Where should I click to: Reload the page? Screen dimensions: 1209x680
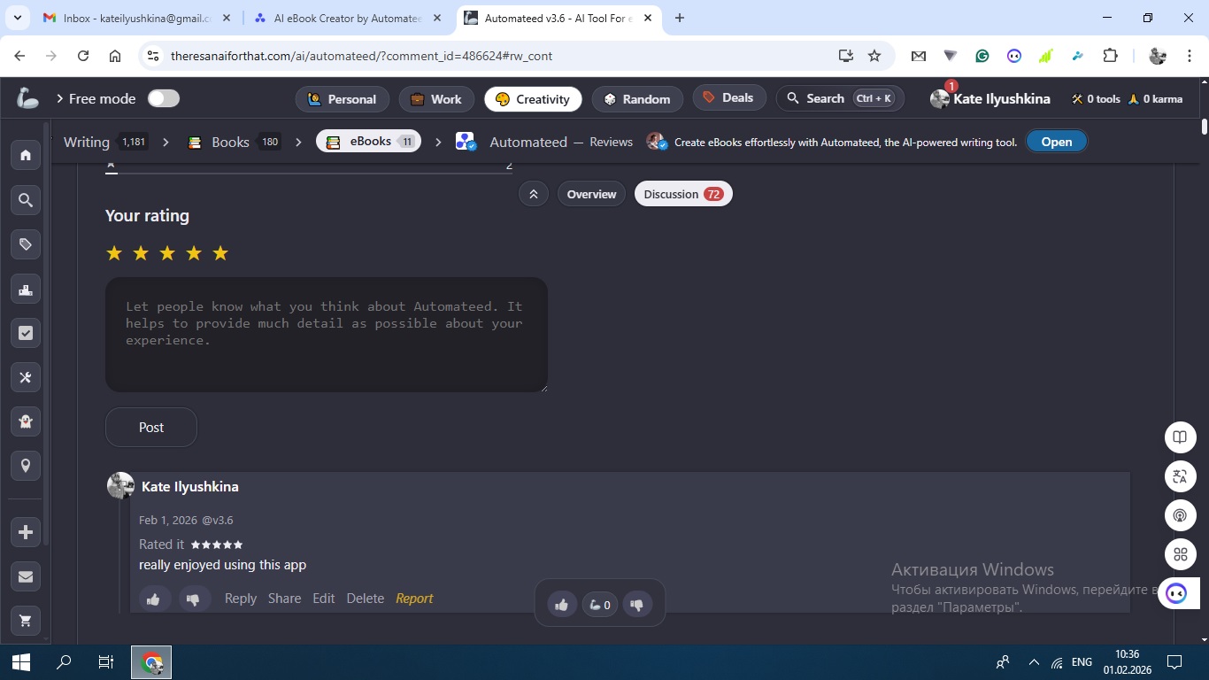click(83, 56)
